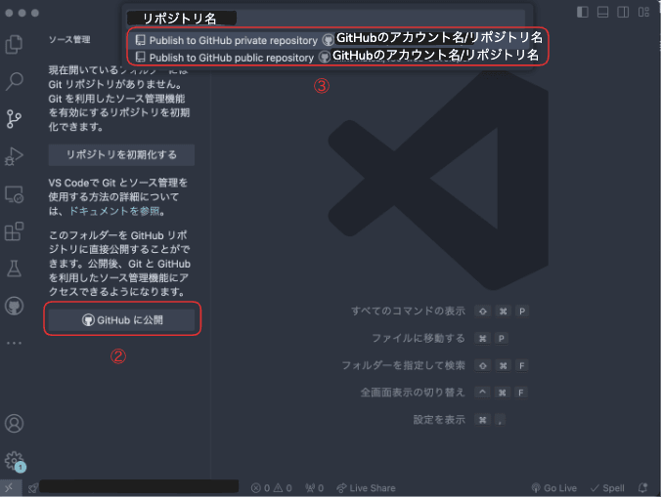Open the GitHub view in the activity bar
The width and height of the screenshot is (662, 498).
14,307
